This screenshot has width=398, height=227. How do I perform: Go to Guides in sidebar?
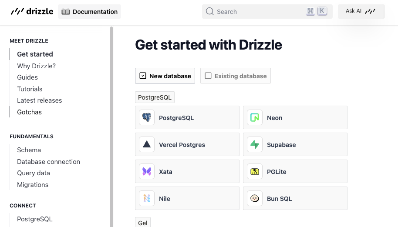point(27,77)
